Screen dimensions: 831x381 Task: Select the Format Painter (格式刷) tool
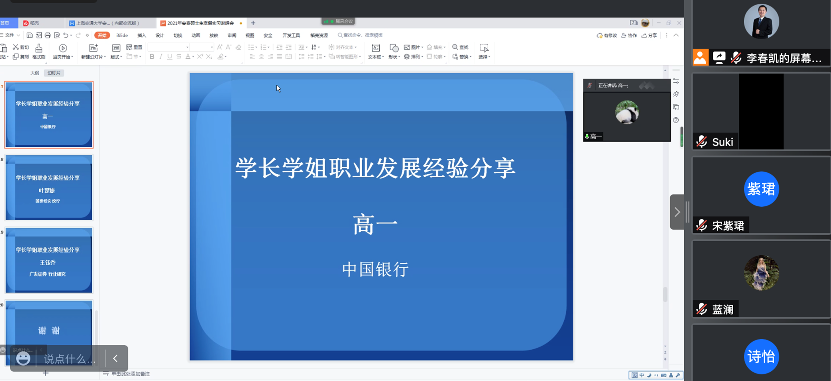tap(39, 51)
